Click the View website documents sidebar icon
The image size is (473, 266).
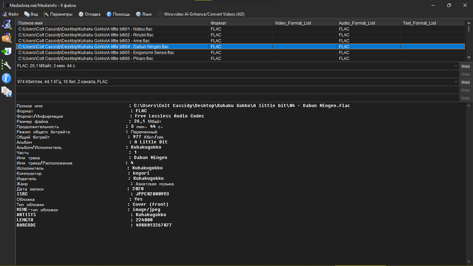click(7, 91)
